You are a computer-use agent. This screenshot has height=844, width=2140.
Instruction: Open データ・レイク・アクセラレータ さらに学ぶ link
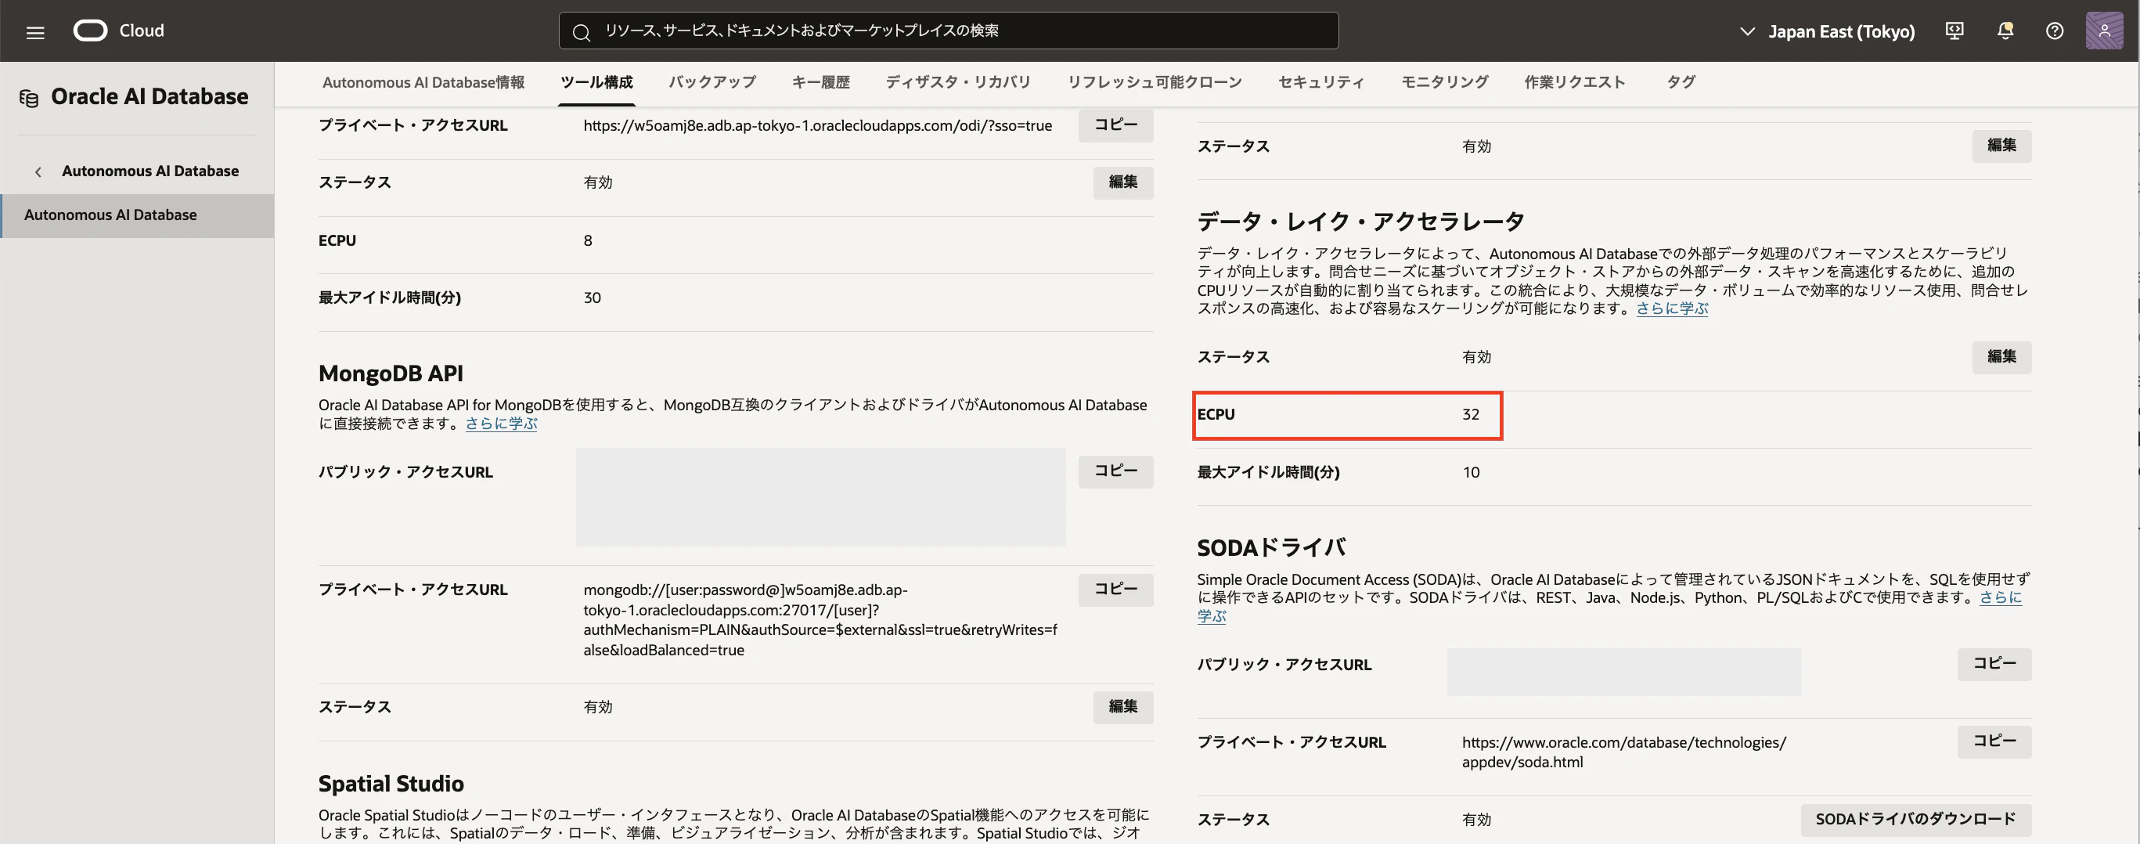tap(1671, 308)
